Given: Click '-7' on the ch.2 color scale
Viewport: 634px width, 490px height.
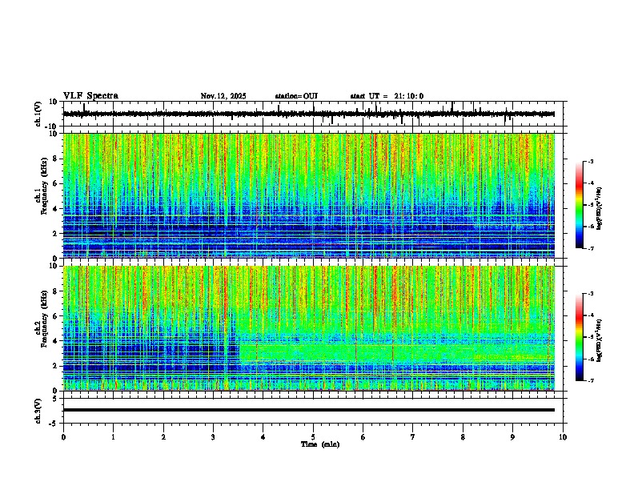Looking at the screenshot, I should (590, 381).
